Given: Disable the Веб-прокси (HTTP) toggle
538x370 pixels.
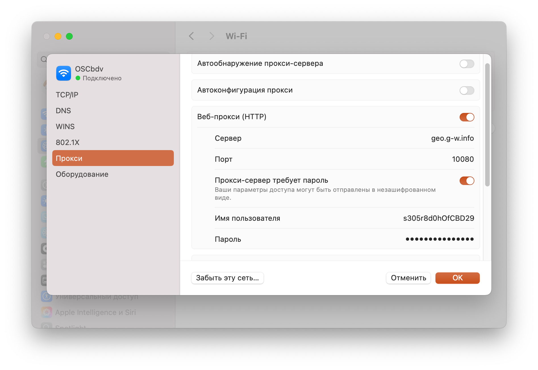Looking at the screenshot, I should coord(467,117).
